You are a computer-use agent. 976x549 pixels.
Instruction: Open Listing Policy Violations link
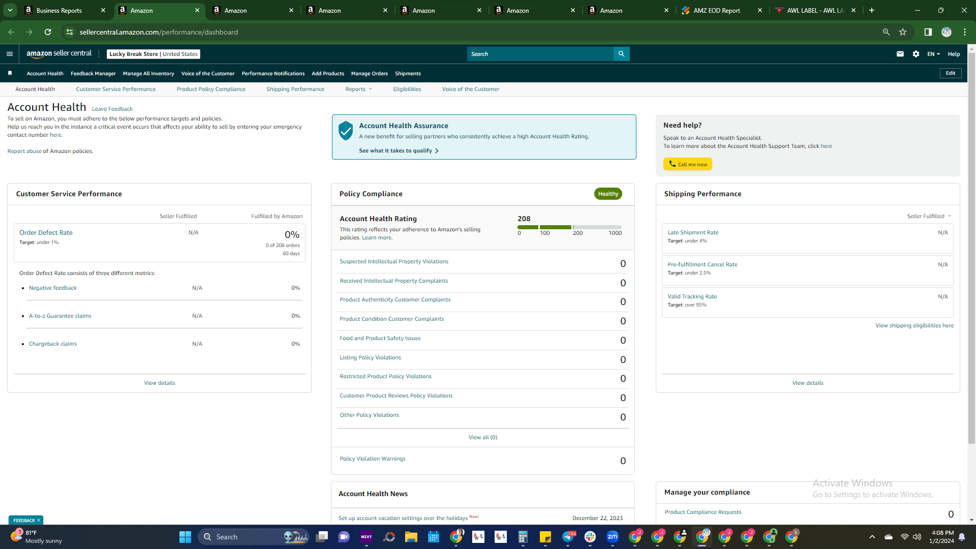coord(370,357)
